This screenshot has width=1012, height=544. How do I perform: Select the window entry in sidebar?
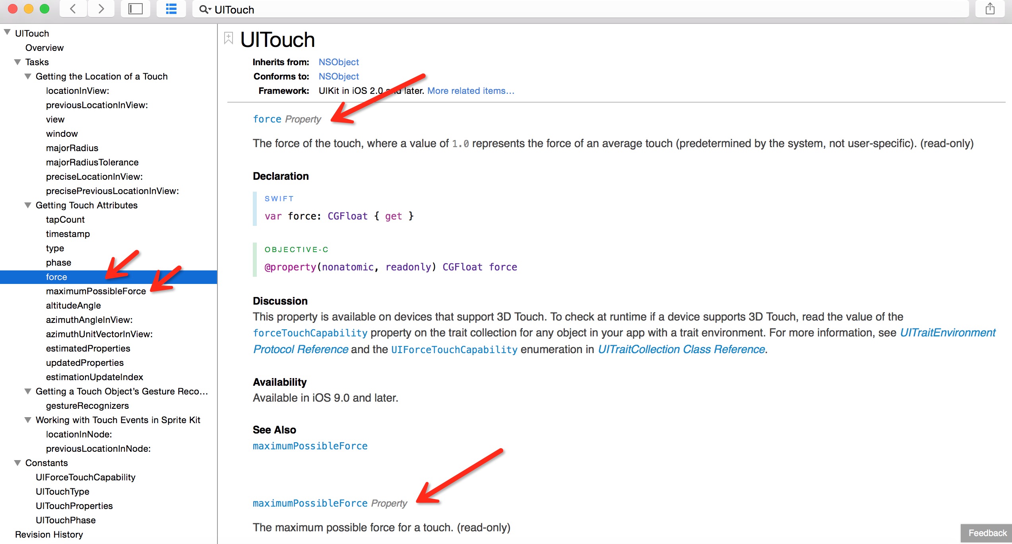[62, 134]
